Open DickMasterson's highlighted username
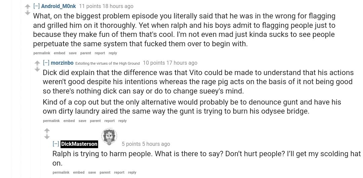 (x=79, y=144)
